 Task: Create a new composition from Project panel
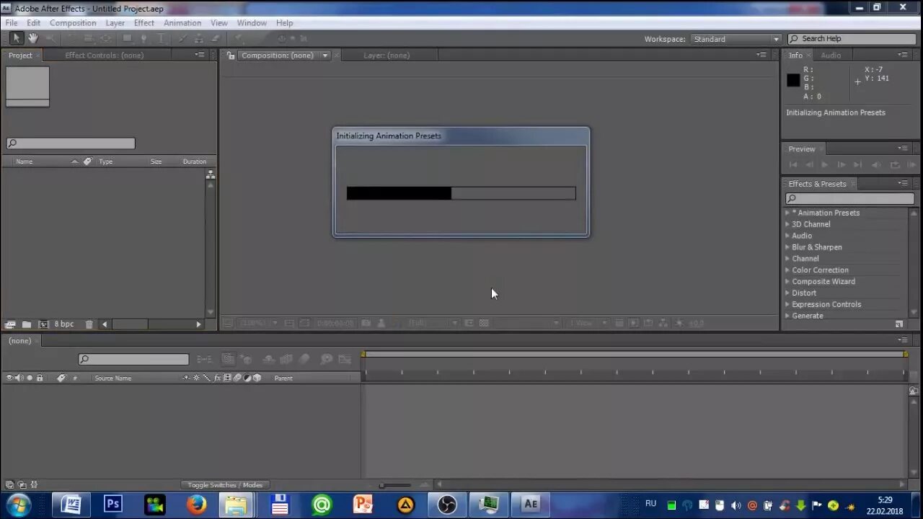(x=43, y=324)
